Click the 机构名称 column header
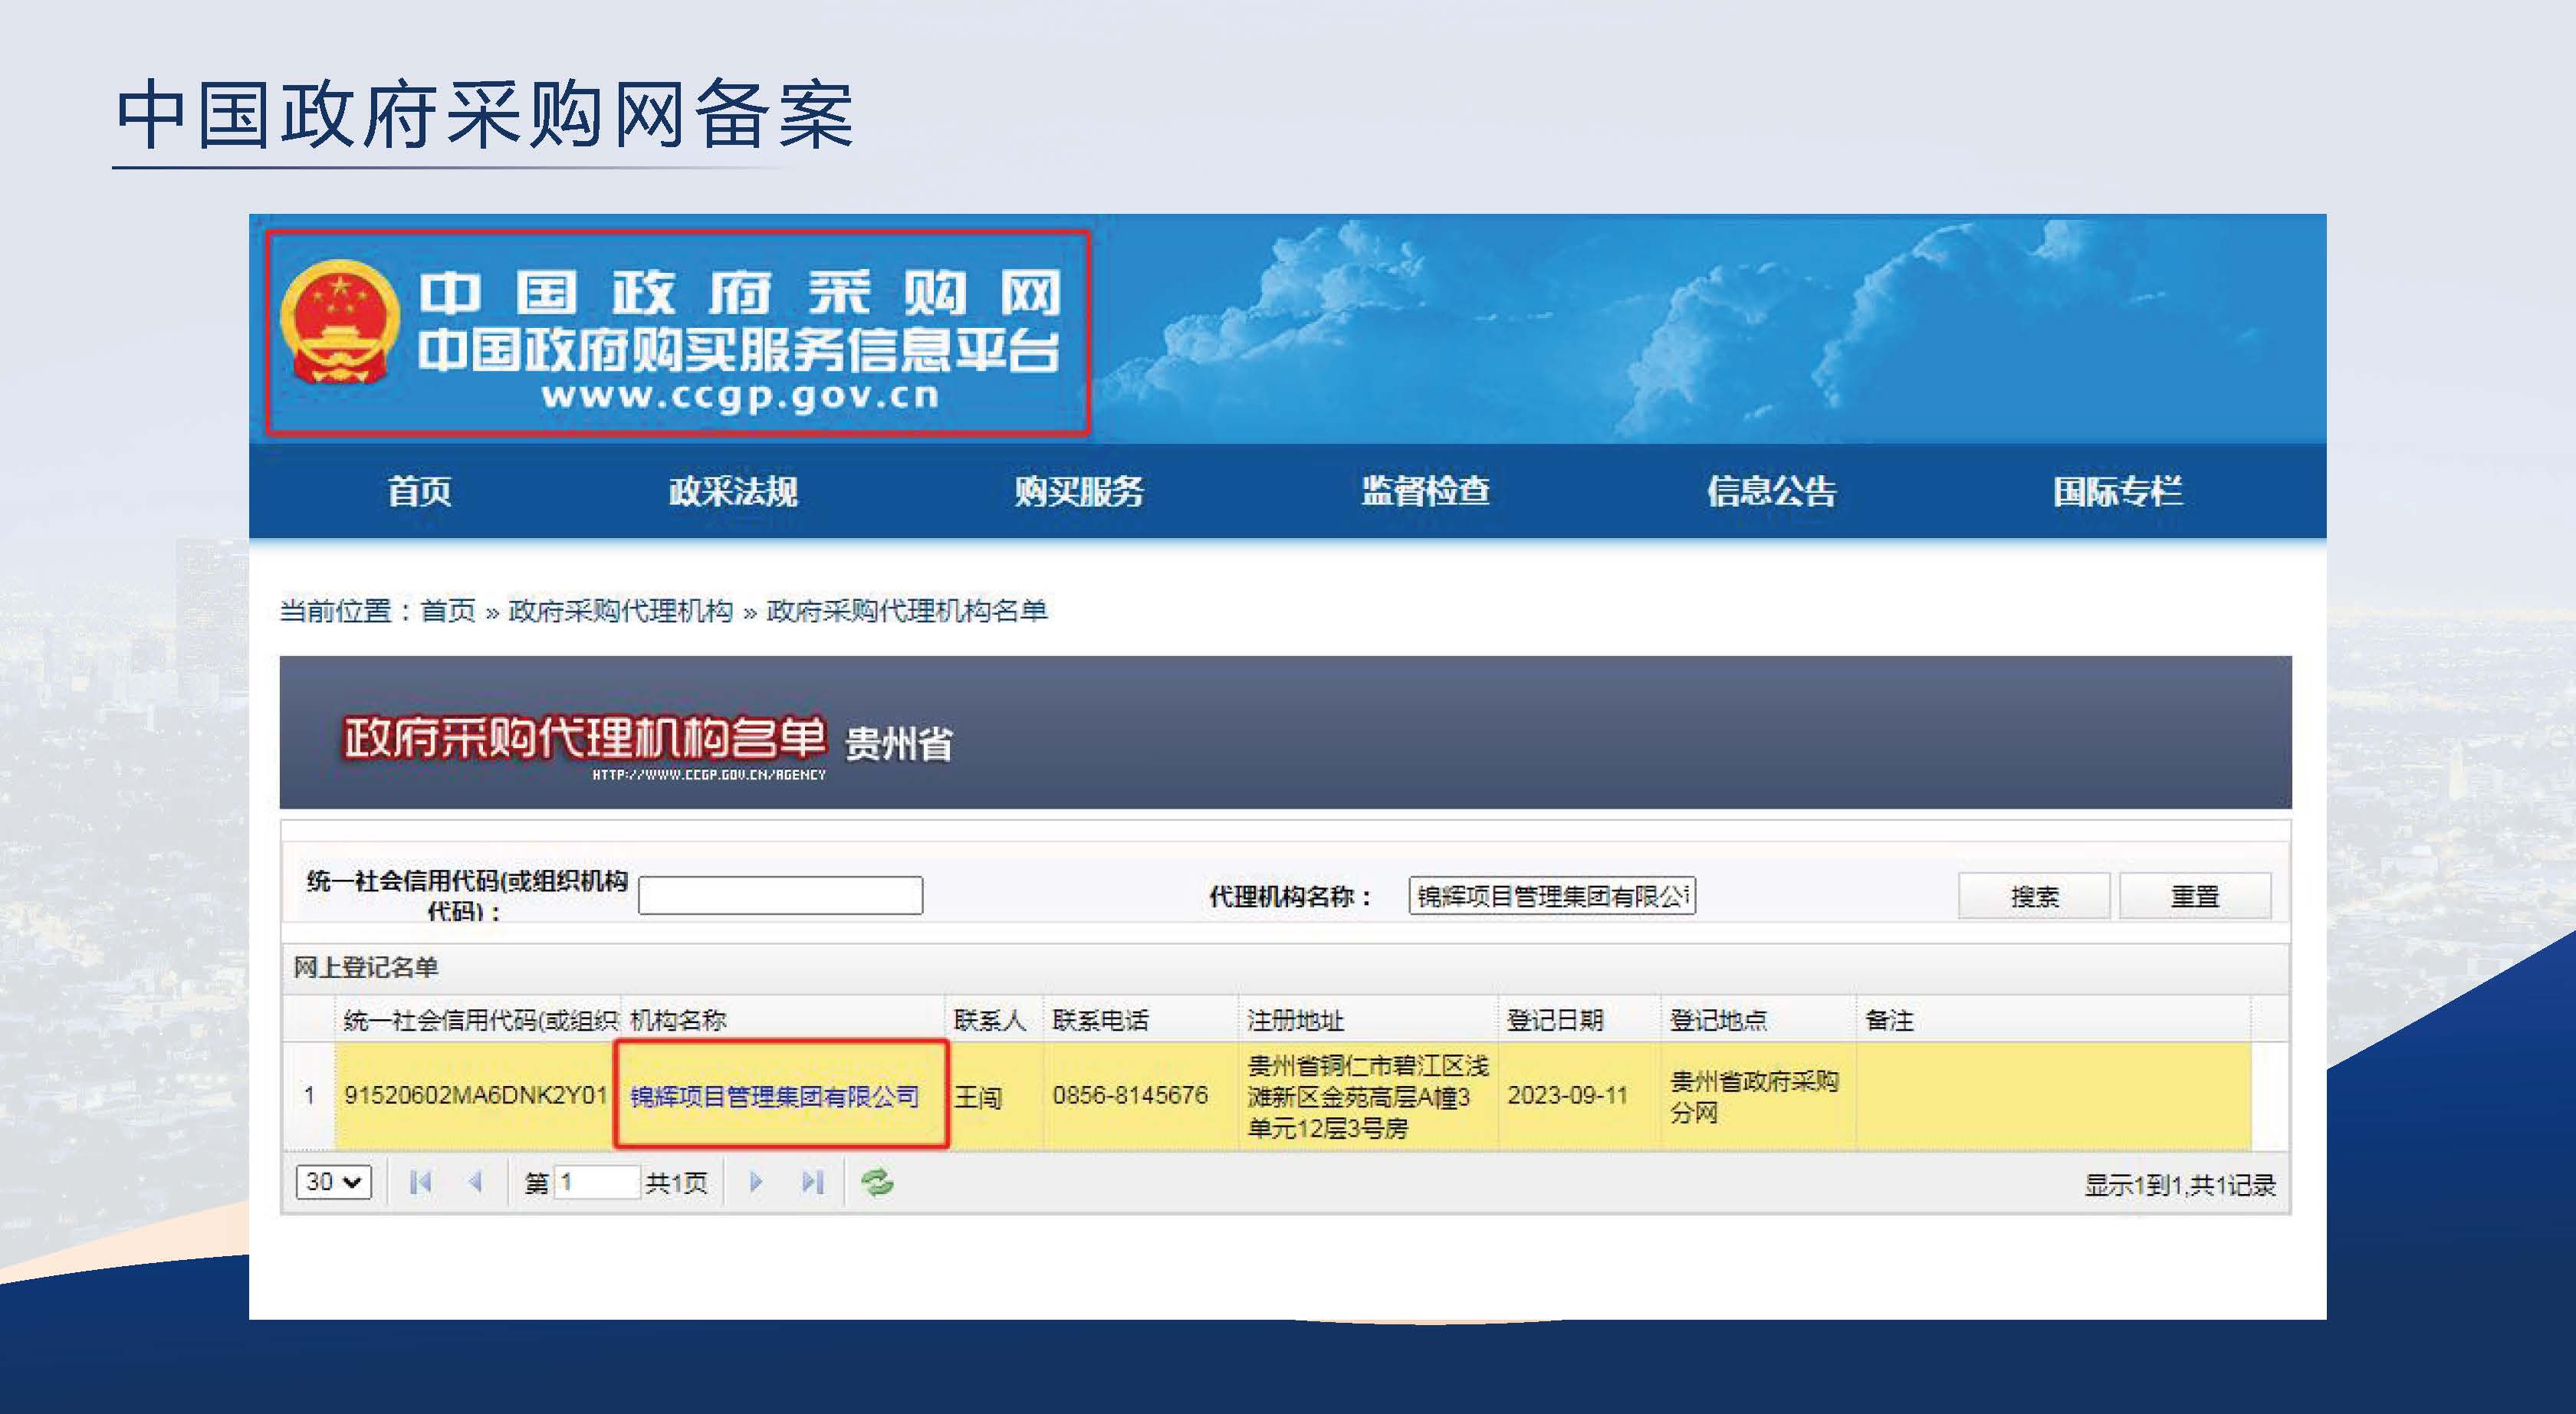Viewport: 2576px width, 1414px height. 783,1020
